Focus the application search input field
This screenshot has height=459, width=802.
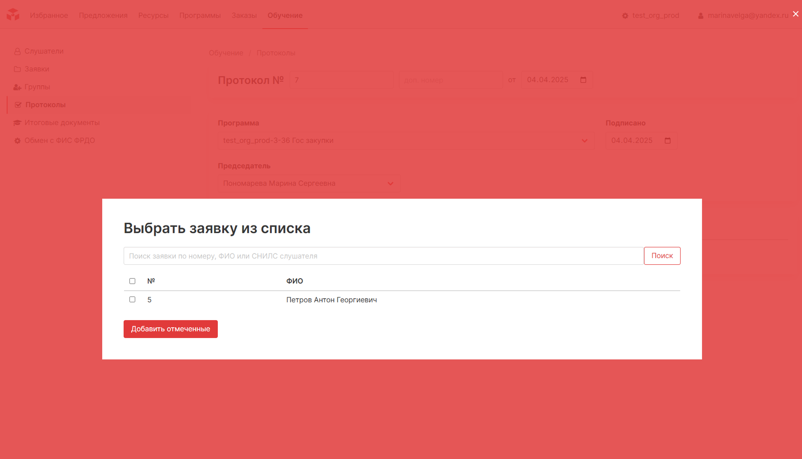click(x=383, y=256)
